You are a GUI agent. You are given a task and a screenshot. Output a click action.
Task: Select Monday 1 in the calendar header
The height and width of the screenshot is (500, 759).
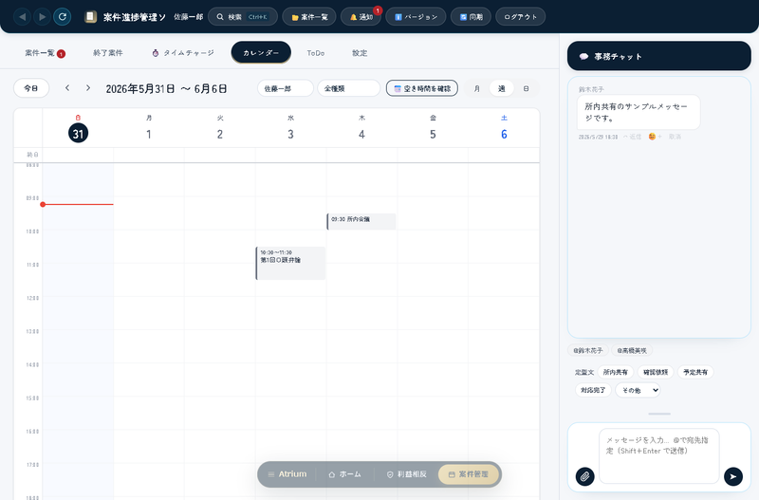pyautogui.click(x=149, y=129)
